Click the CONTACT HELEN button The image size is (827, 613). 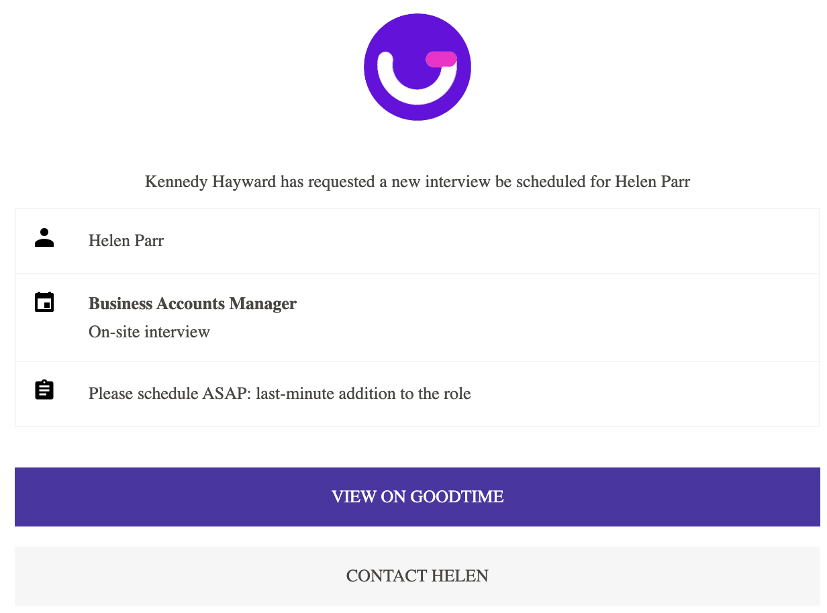[417, 575]
